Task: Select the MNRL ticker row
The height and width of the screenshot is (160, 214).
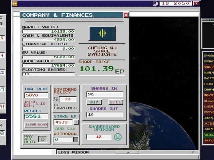Action: [x=209, y=73]
